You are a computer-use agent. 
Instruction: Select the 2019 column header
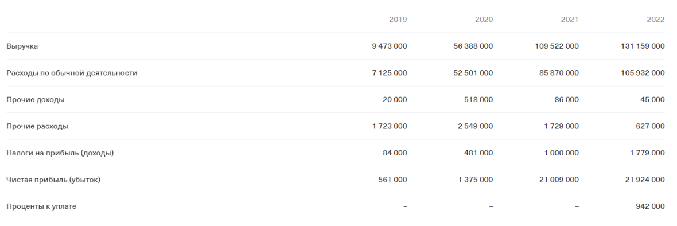tap(398, 20)
